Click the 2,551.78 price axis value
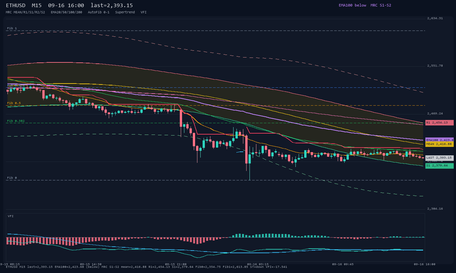456x273 pixels. click(435, 66)
